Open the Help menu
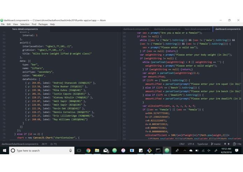The image size is (243, 172). pyautogui.click(x=52, y=24)
